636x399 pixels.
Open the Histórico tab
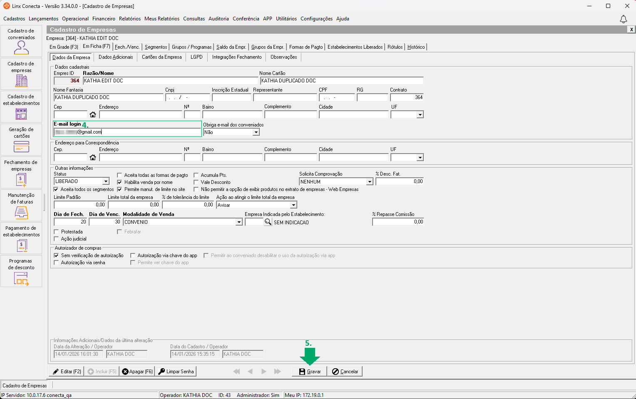coord(416,47)
